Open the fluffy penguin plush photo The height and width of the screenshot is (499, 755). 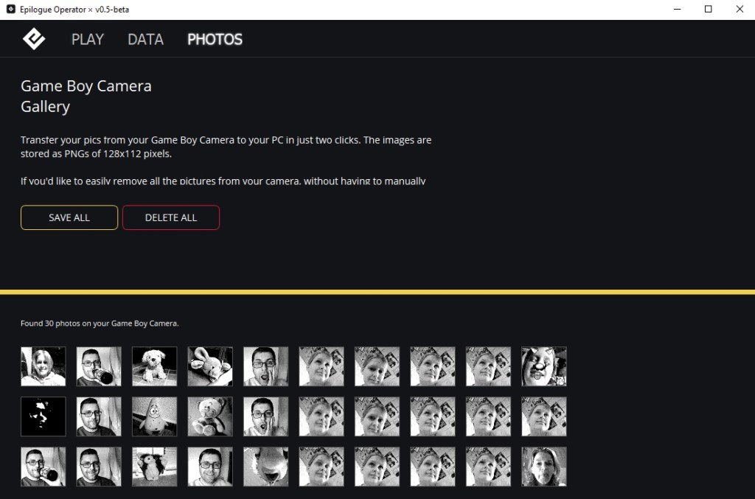pyautogui.click(x=155, y=467)
